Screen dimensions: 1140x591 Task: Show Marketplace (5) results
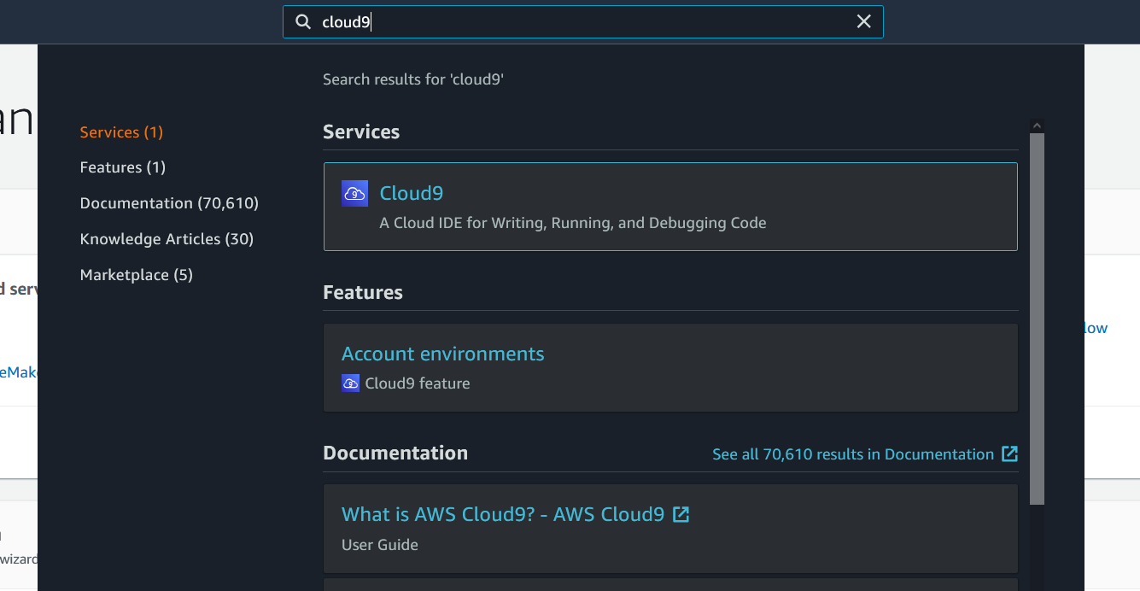(137, 275)
